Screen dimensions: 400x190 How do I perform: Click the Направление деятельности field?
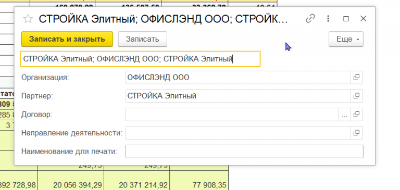pos(238,133)
